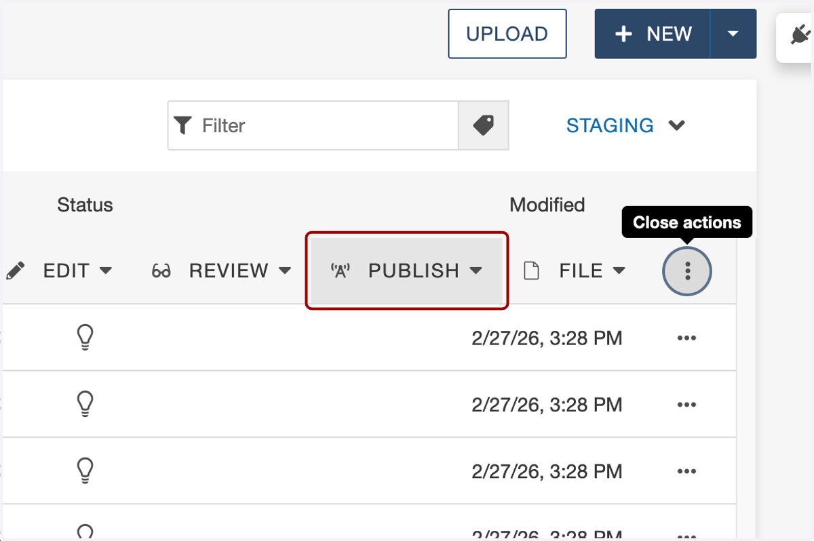Click the glasses review icon
The image size is (814, 541).
pyautogui.click(x=161, y=271)
